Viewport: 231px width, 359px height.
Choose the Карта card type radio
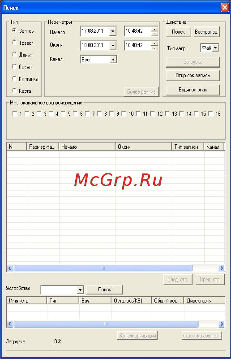pyautogui.click(x=14, y=91)
